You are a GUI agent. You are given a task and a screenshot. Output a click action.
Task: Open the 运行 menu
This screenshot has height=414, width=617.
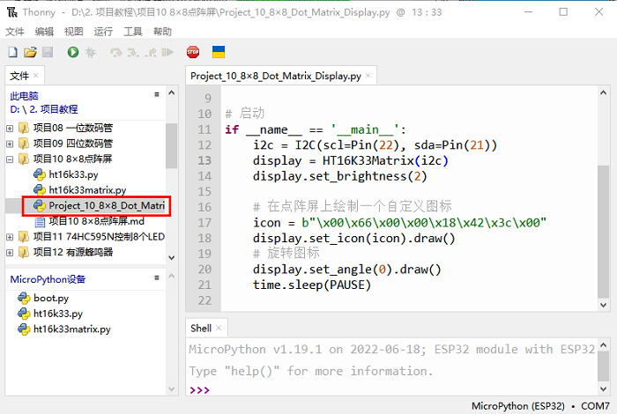[x=103, y=31]
